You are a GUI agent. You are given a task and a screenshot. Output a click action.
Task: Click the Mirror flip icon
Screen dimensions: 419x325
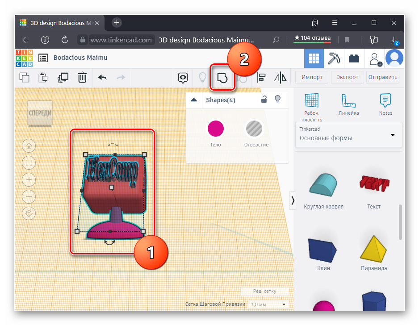[280, 78]
